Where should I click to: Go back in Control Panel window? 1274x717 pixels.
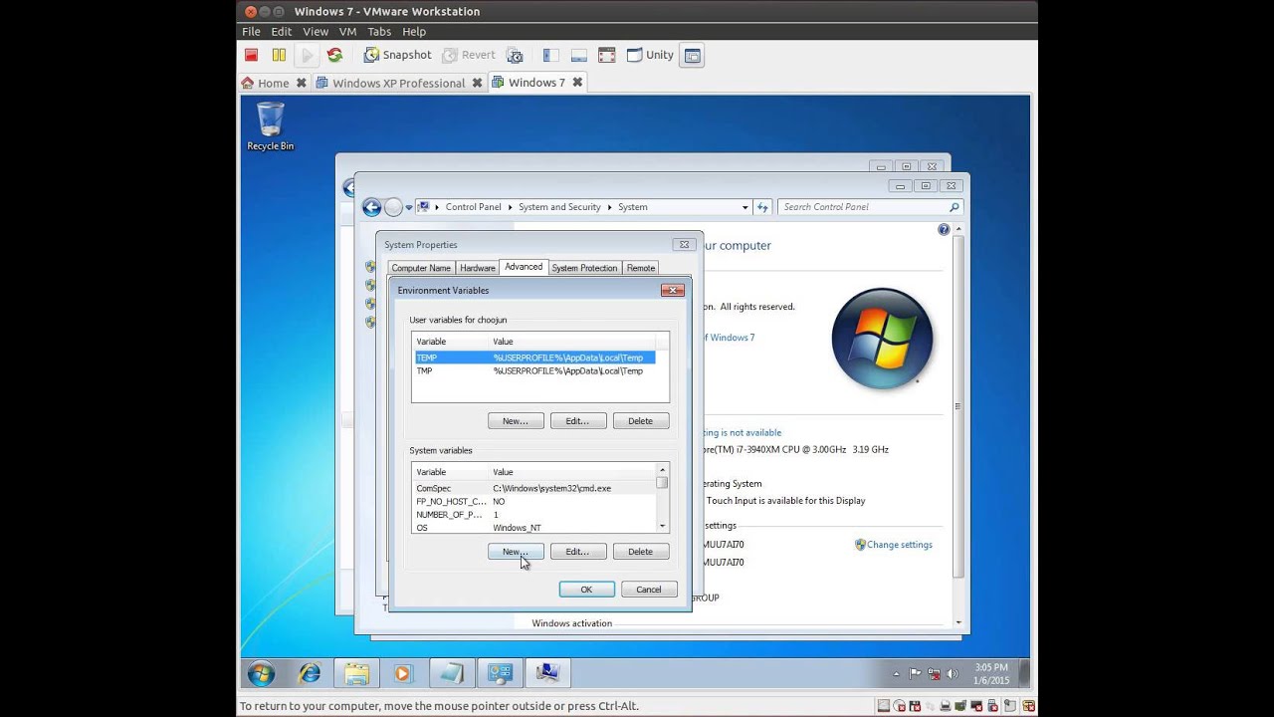(371, 207)
